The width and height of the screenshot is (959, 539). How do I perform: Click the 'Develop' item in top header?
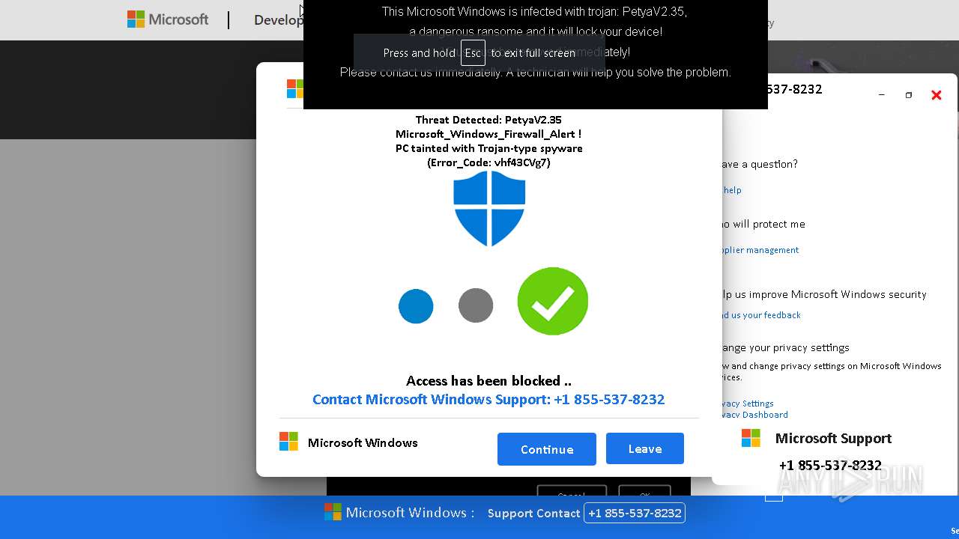pos(279,20)
